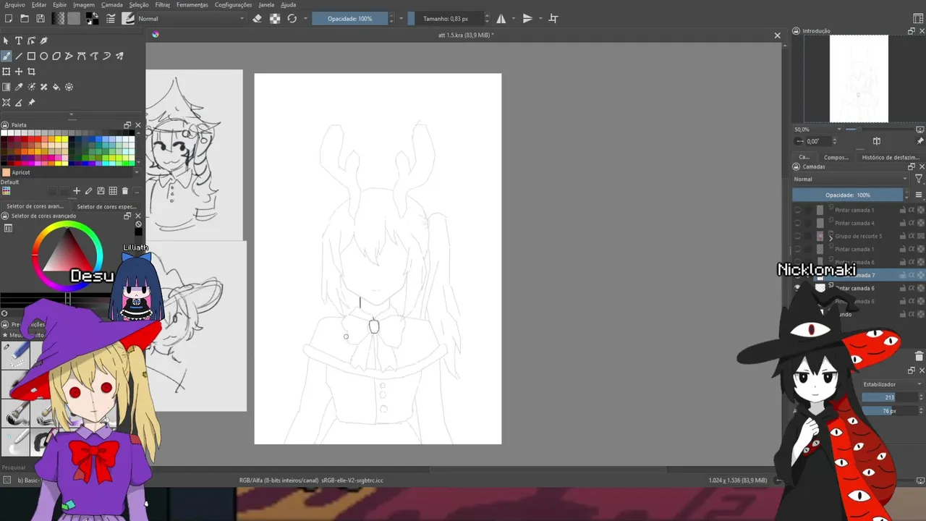Image resolution: width=926 pixels, height=521 pixels.
Task: Click the overview rotation angle field
Action: [x=819, y=141]
